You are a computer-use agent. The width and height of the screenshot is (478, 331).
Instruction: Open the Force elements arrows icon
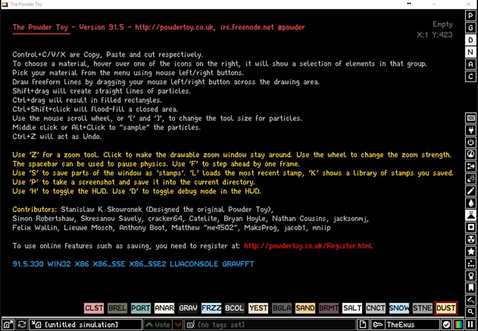click(471, 167)
